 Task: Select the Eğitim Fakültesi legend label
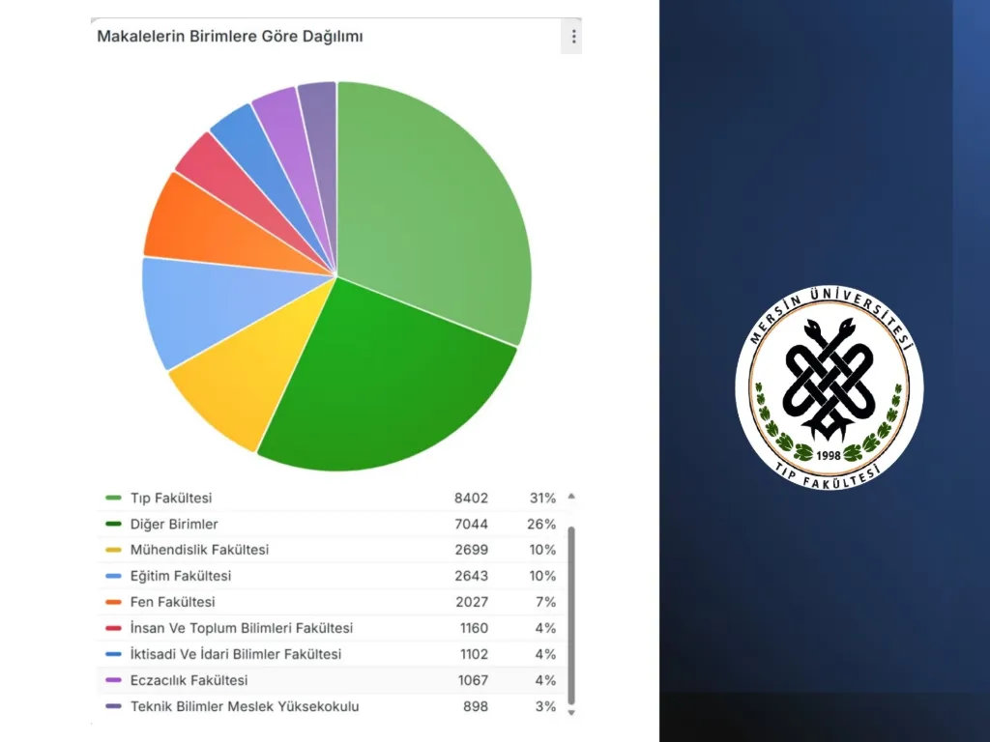181,576
